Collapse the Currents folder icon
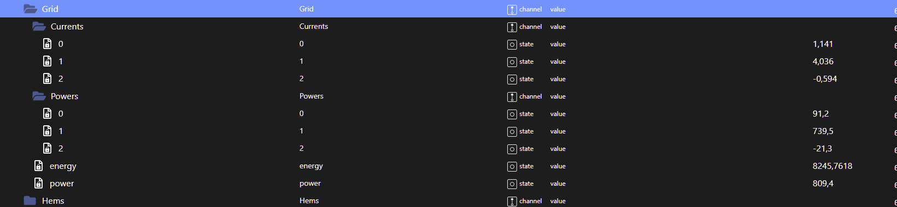This screenshot has width=897, height=207. pyautogui.click(x=39, y=26)
